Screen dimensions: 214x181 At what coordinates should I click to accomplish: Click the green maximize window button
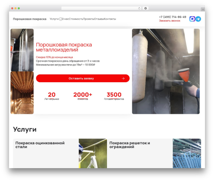pos(19,8)
